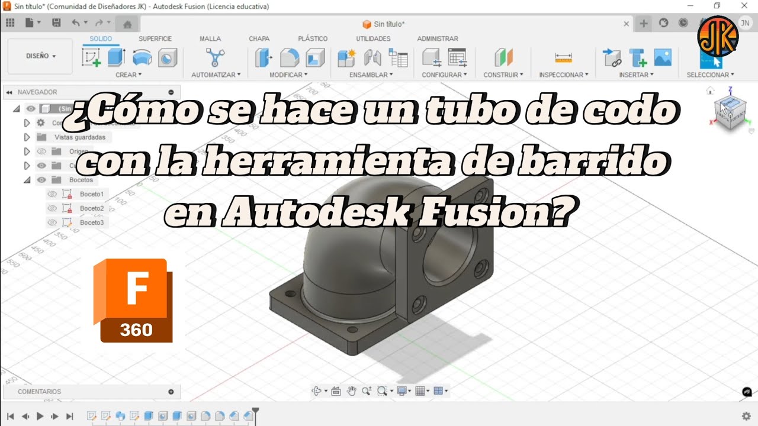Toggle visibility of Bocetos folder
The height and width of the screenshot is (426, 758).
[41, 180]
